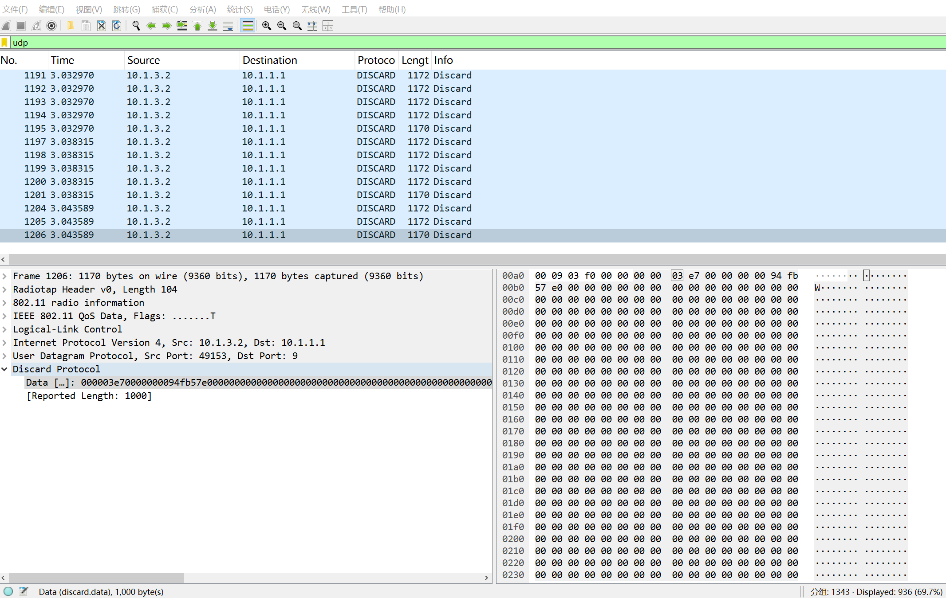Jump to the first packet icon
This screenshot has width=946, height=598.
click(x=197, y=26)
